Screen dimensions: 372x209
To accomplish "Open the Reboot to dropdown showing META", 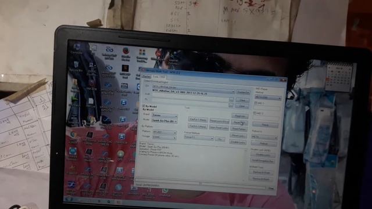I will pos(264,137).
